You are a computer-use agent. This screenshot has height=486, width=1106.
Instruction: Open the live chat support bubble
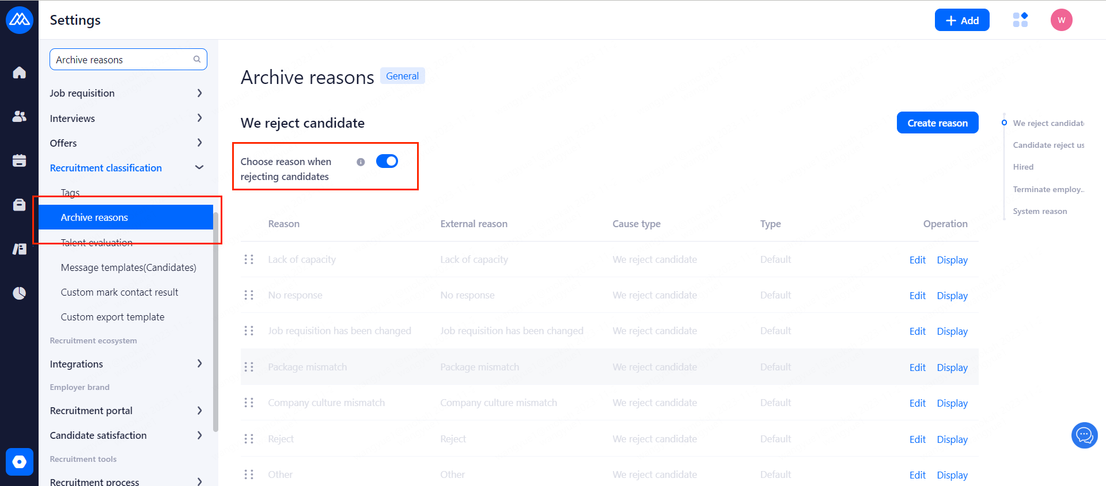(1084, 435)
